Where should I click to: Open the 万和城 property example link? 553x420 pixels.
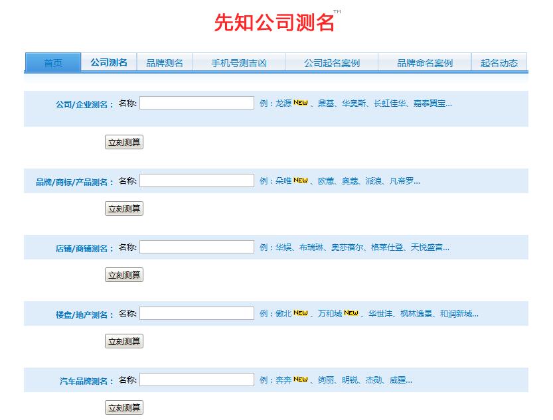330,314
